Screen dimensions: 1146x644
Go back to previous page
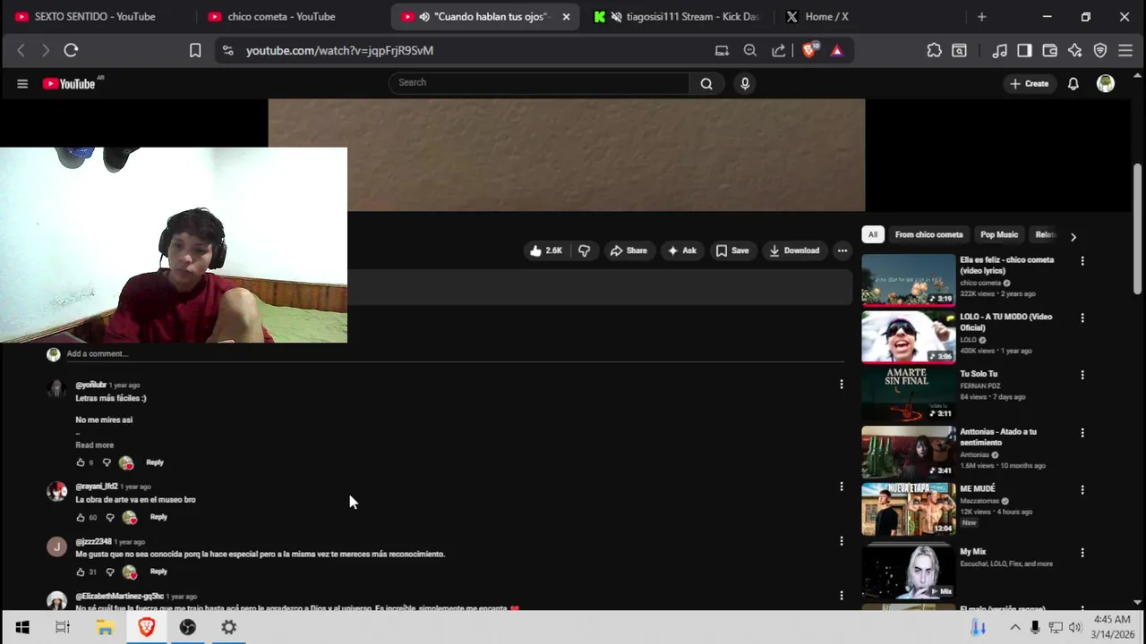coord(21,51)
